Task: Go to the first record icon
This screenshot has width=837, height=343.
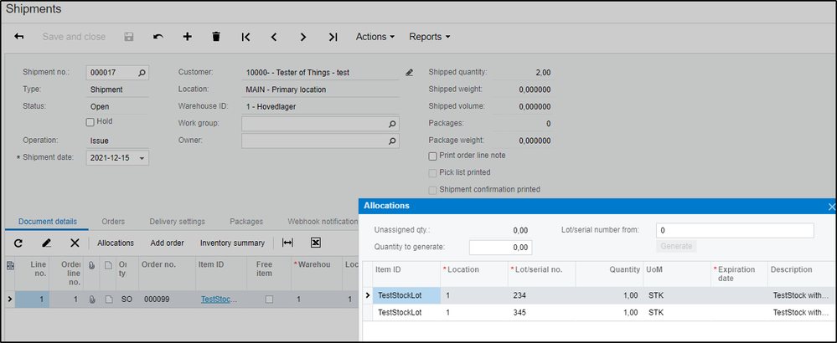Action: coord(245,37)
